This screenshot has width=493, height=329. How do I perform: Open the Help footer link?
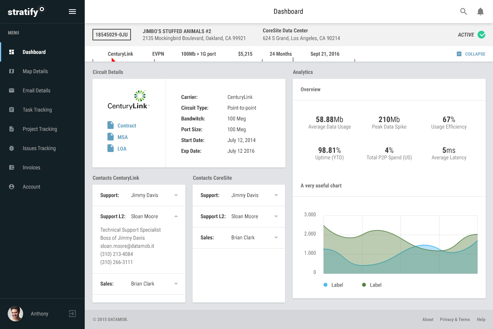(x=481, y=319)
